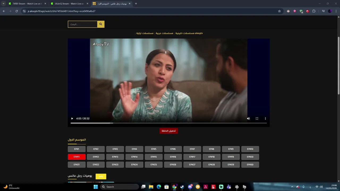340x191 pixels.
Task: Click the red download episode button
Action: tap(169, 131)
